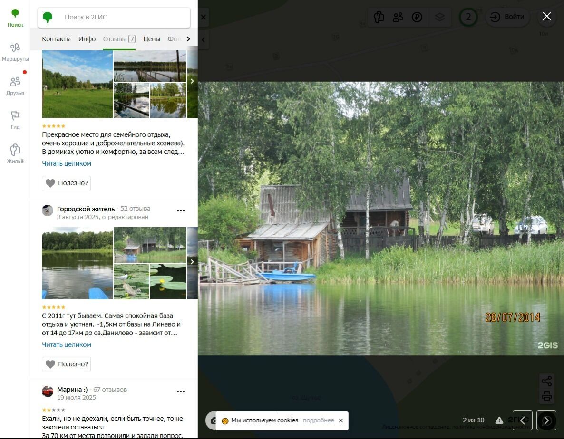The height and width of the screenshot is (439, 564).
Task: Open the Маршруты routes section
Action: pyautogui.click(x=15, y=52)
